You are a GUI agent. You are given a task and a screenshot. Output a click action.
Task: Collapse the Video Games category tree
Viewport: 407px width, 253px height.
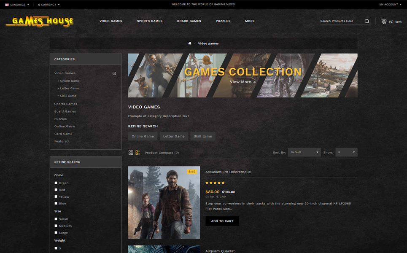[114, 73]
